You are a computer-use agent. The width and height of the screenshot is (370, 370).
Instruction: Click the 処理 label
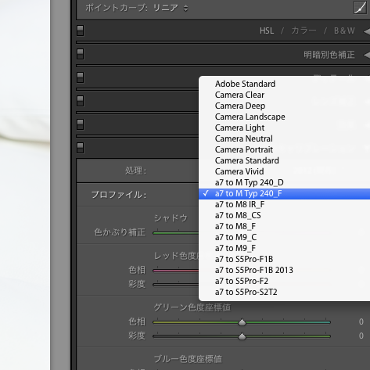pos(135,171)
